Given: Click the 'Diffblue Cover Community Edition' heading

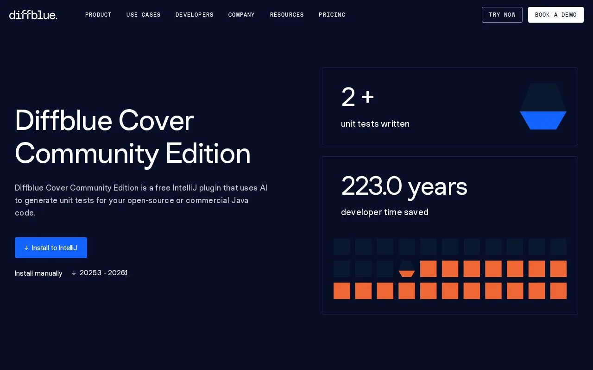Looking at the screenshot, I should 132,137.
